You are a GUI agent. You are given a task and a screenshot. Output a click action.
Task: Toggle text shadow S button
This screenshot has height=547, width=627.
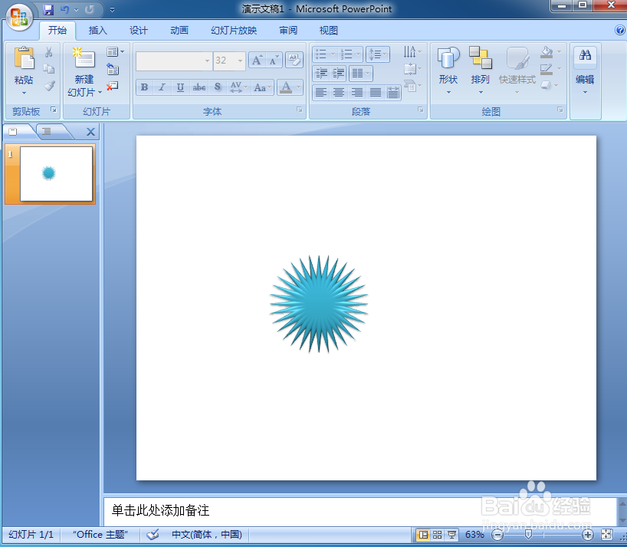click(217, 87)
